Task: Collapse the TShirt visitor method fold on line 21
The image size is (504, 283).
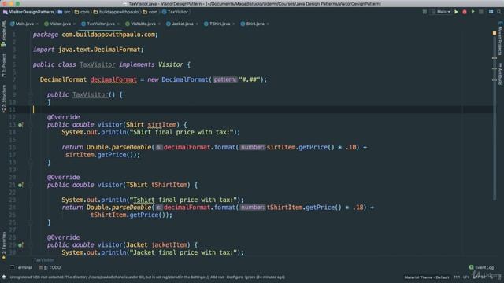Action: tap(31, 185)
